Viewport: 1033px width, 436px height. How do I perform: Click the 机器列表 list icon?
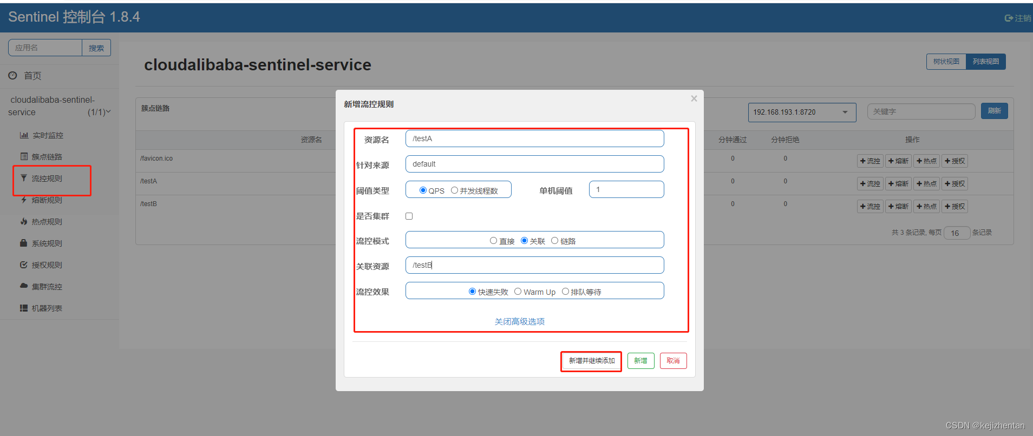click(24, 308)
